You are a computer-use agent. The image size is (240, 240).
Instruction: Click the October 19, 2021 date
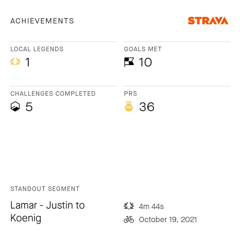point(168,220)
